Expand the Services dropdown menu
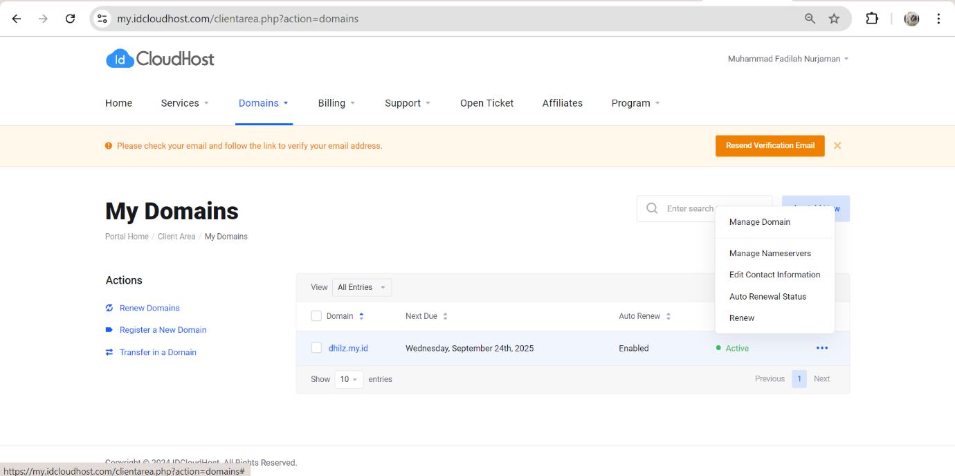955x476 pixels. [x=185, y=103]
